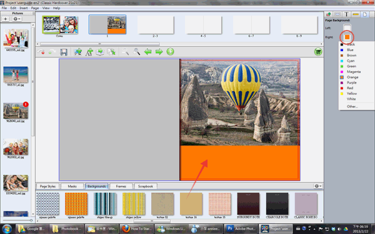375x234 pixels.
Task: Click the add pictures plus button
Action: click(x=6, y=19)
